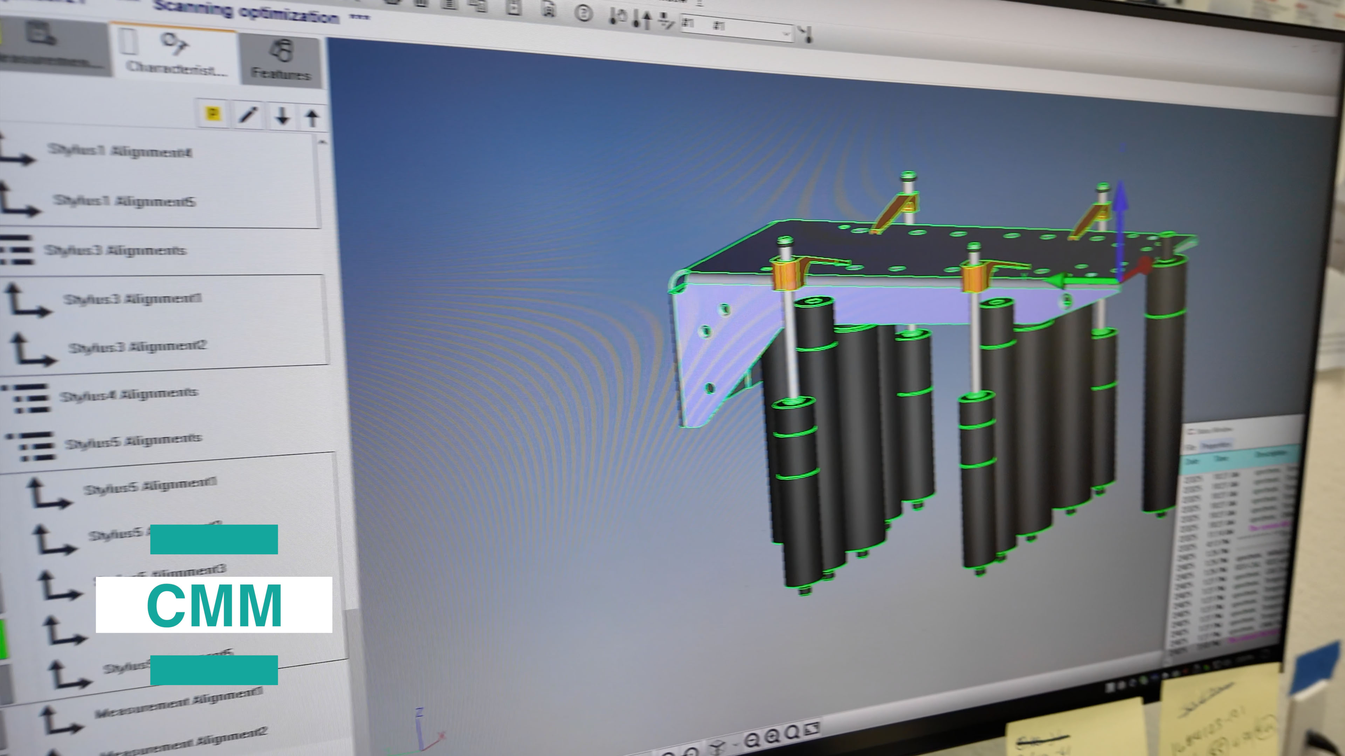The width and height of the screenshot is (1345, 756).
Task: Expand the Stylus3 Alignments group
Action: (115, 251)
